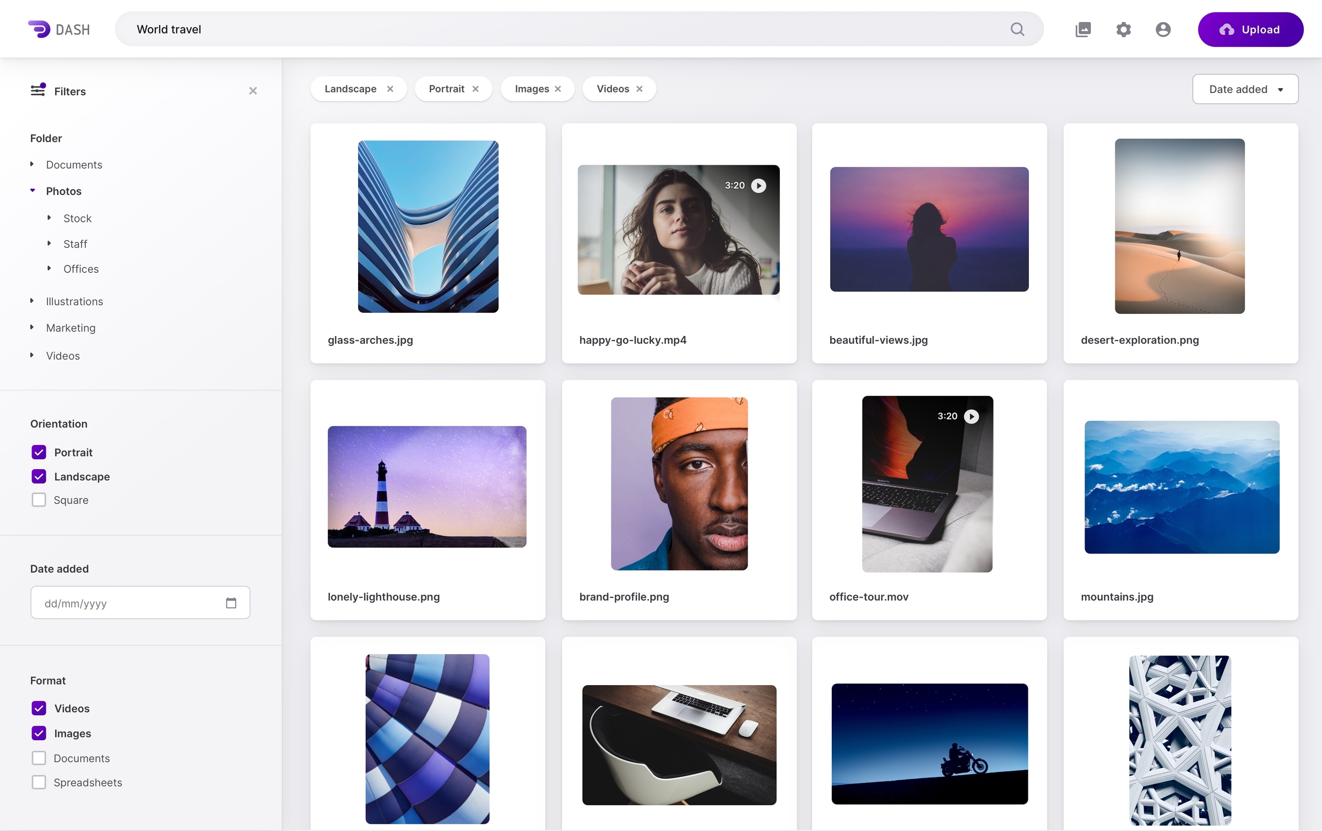The width and height of the screenshot is (1322, 831).
Task: Close the Filters panel
Action: point(253,90)
